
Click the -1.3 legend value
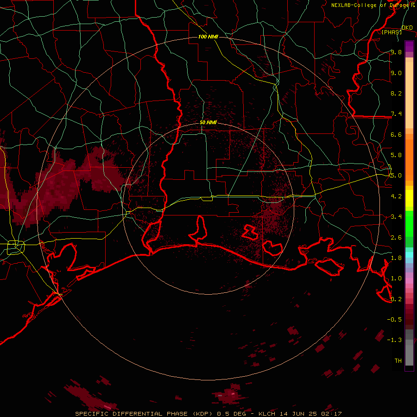394,340
